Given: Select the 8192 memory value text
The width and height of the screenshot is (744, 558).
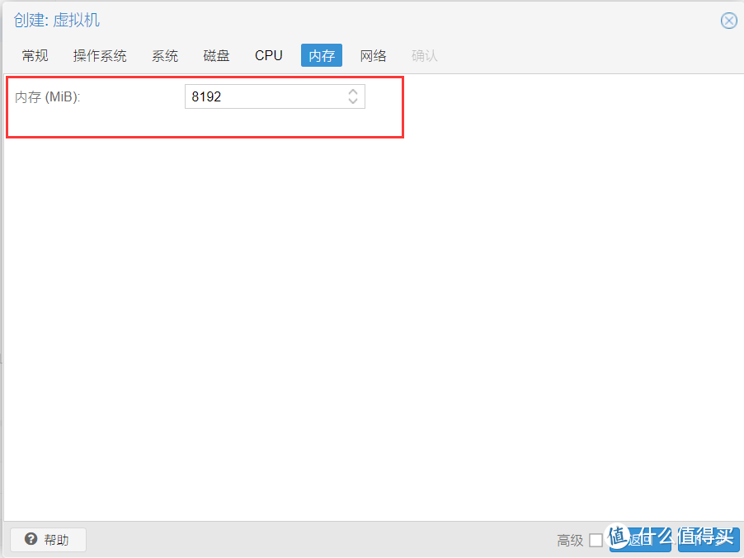Looking at the screenshot, I should coord(207,96).
